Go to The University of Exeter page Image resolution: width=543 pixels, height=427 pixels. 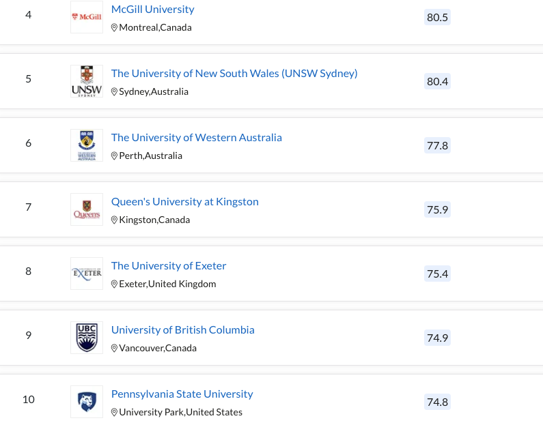point(169,266)
